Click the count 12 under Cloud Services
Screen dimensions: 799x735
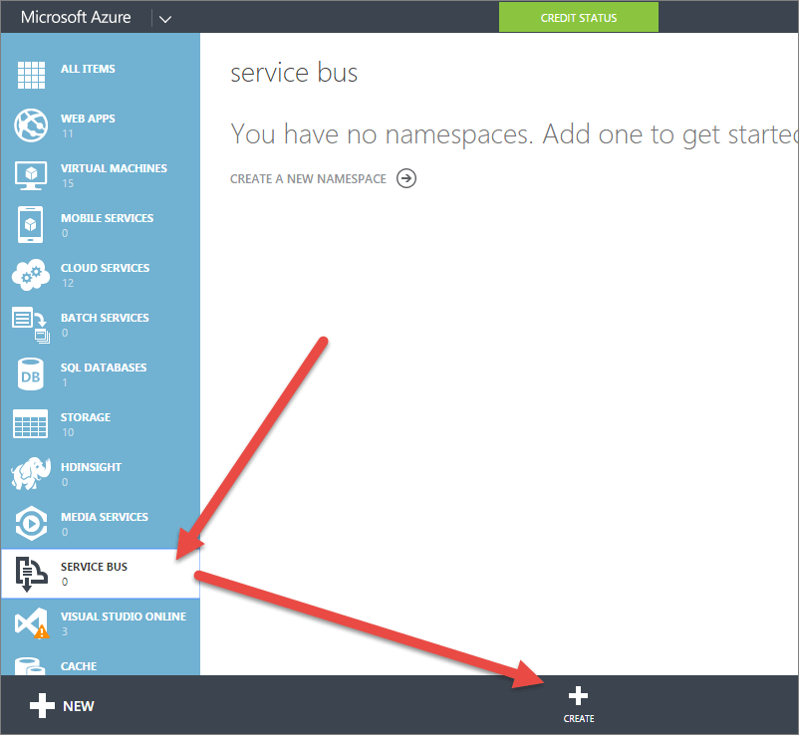pyautogui.click(x=69, y=283)
